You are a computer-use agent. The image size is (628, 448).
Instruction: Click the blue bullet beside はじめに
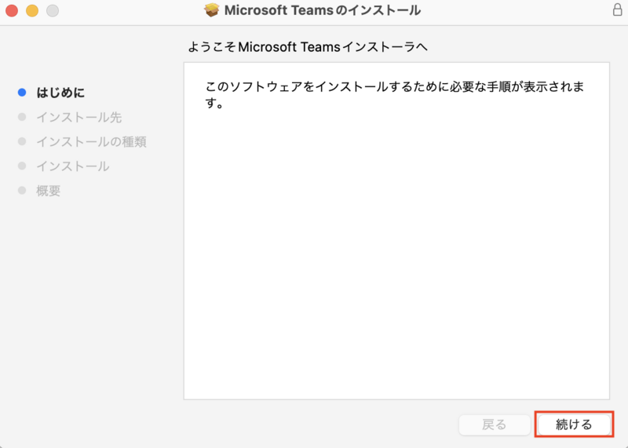[22, 93]
